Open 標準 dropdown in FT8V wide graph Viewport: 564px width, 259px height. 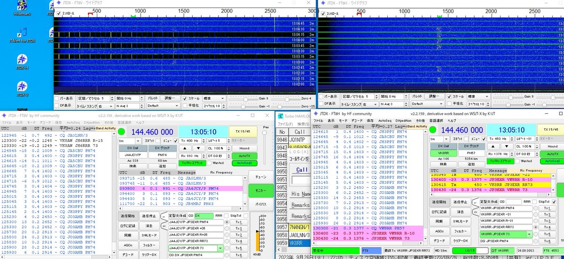[x=213, y=99]
